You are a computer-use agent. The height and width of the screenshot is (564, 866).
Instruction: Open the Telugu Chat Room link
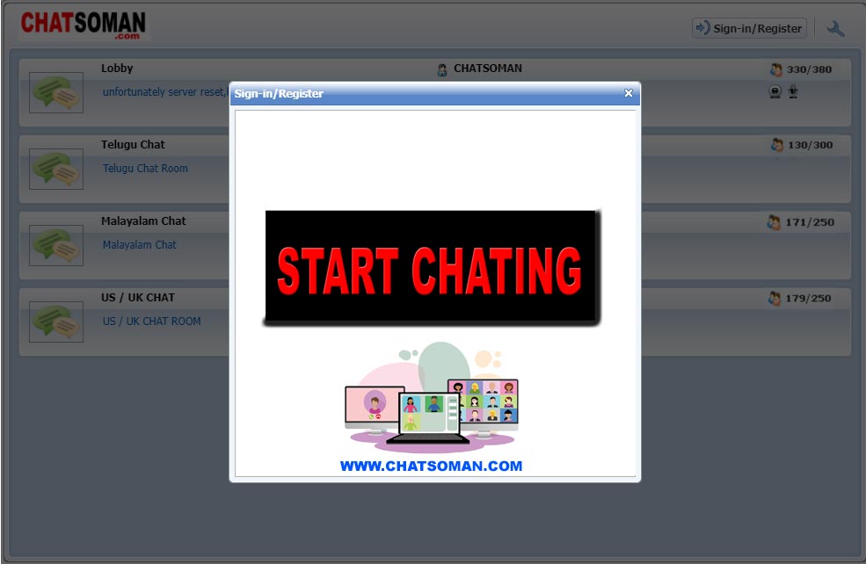tap(145, 169)
